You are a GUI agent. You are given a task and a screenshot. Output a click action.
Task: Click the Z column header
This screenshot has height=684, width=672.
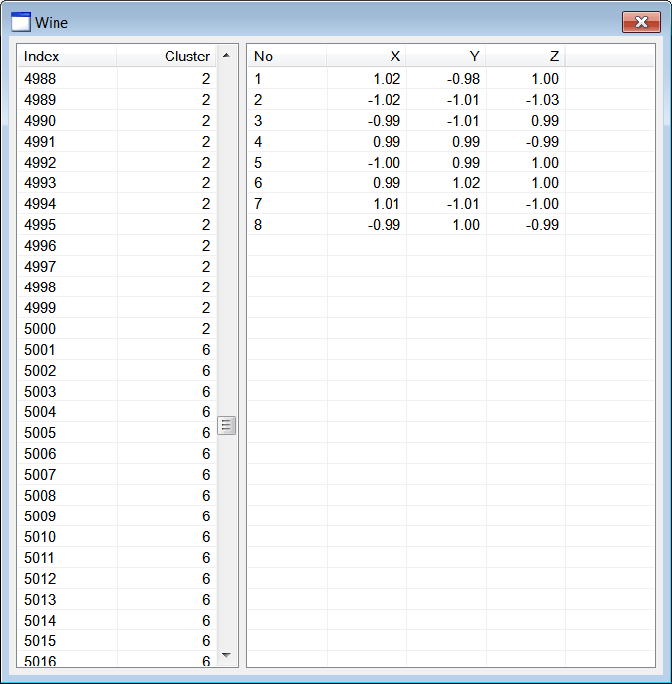click(x=525, y=57)
